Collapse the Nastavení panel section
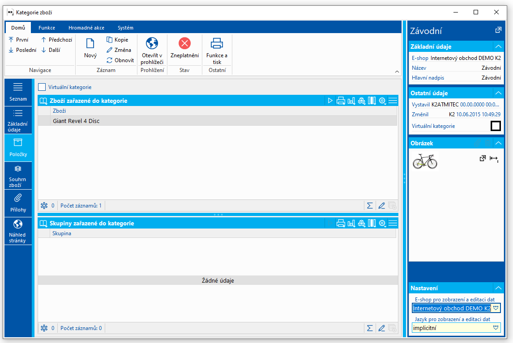 pyautogui.click(x=498, y=288)
